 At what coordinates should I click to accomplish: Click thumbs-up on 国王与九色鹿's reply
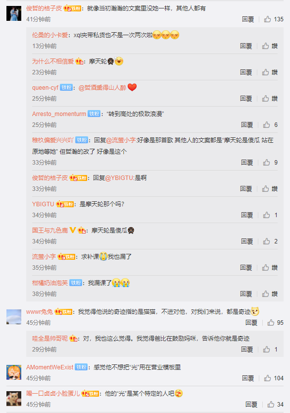pyautogui.click(x=266, y=241)
